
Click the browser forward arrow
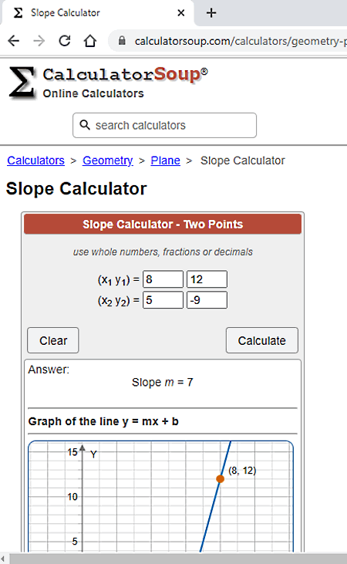click(39, 41)
